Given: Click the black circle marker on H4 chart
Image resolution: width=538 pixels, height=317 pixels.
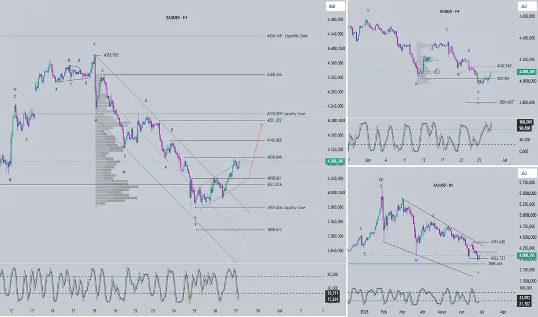Looking at the screenshot, I should [x=437, y=71].
